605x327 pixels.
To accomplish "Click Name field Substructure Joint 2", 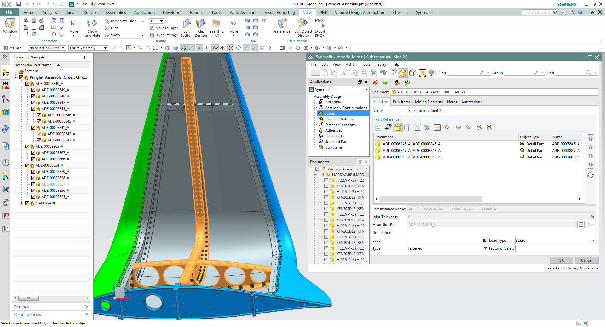I will tap(501, 111).
